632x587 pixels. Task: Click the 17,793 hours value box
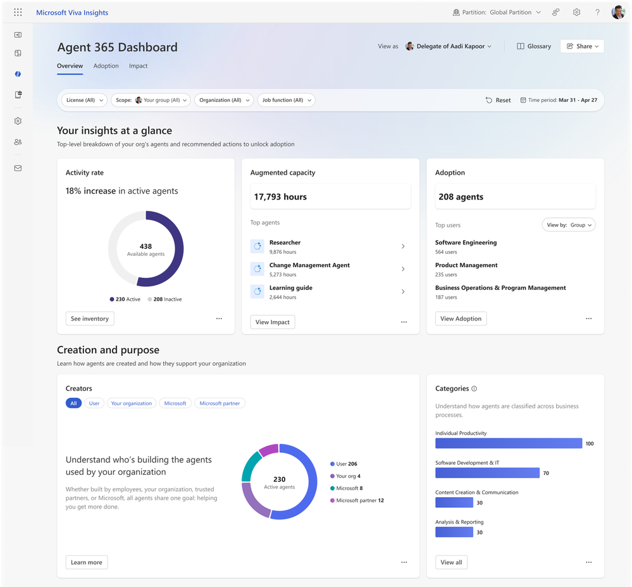[x=330, y=196]
